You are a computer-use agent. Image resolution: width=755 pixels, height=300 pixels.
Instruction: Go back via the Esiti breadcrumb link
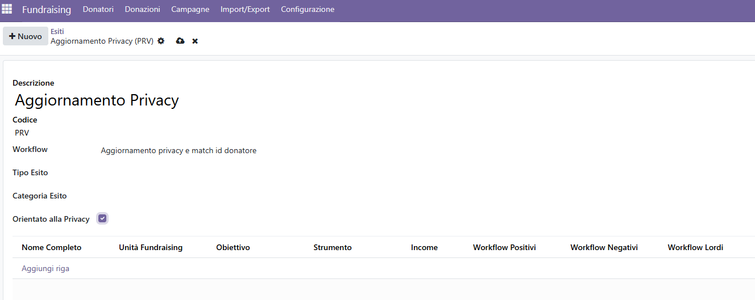coord(57,32)
